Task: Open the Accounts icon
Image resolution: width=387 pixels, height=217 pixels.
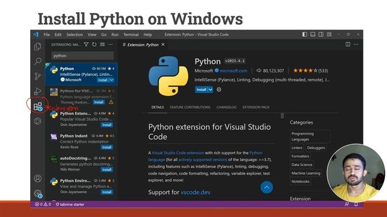Action: coord(37,178)
